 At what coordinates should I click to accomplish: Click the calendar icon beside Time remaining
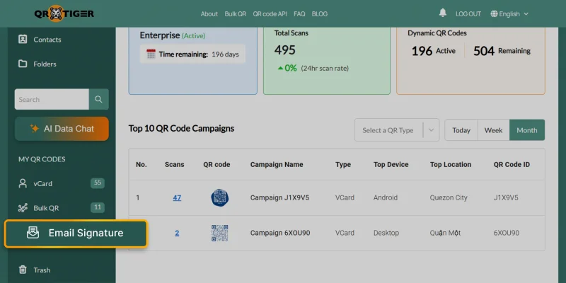point(151,54)
